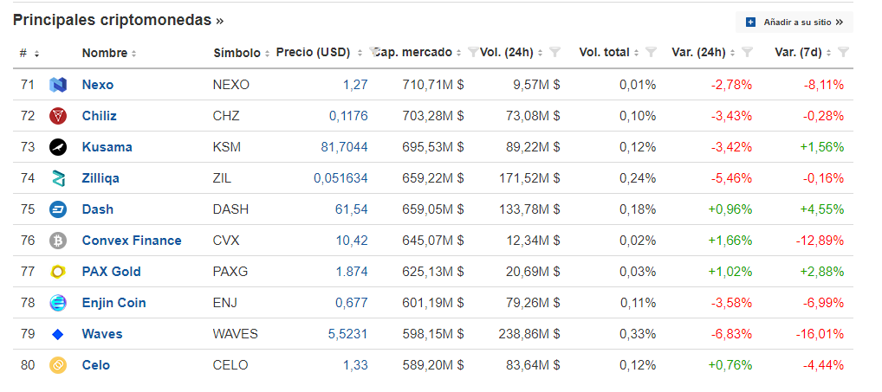
Task: Click the Dash price 61,54
Action: [352, 209]
